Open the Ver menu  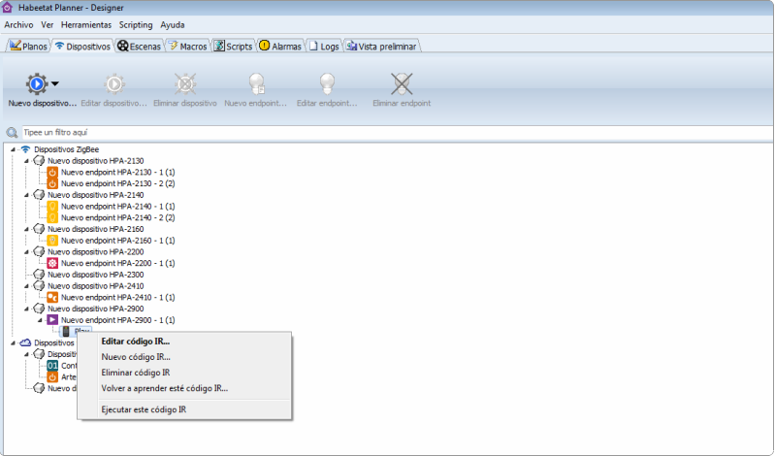[47, 24]
